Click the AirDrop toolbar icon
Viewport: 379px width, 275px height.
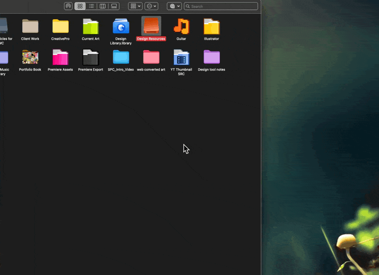[x=68, y=6]
